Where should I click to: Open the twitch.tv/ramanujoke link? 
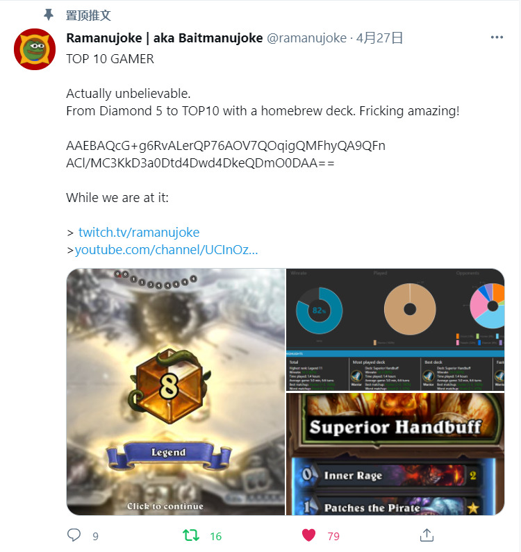click(139, 233)
